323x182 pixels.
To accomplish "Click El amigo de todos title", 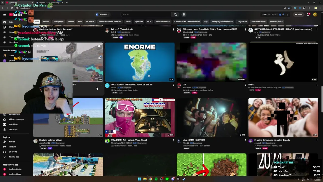I will (x=272, y=140).
